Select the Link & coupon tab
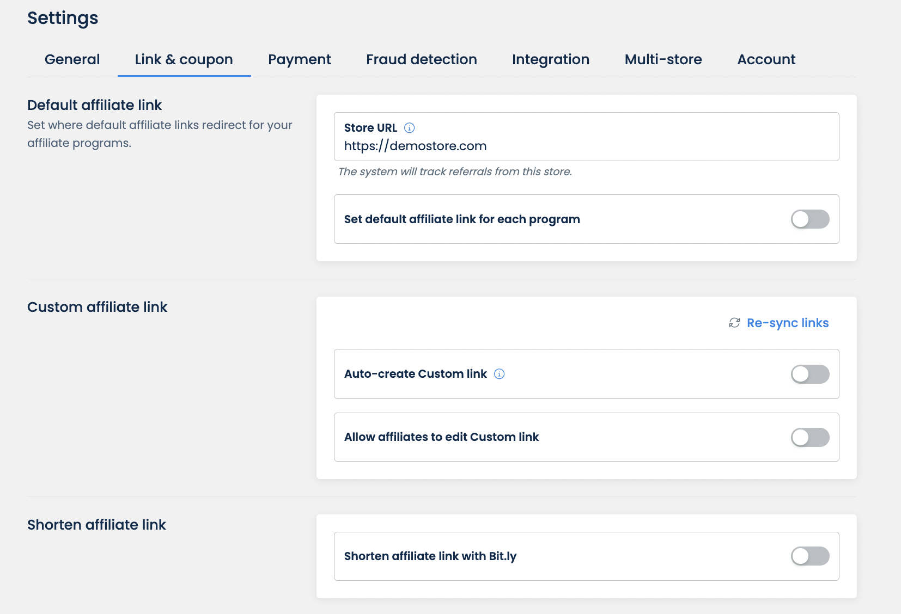 (x=184, y=59)
